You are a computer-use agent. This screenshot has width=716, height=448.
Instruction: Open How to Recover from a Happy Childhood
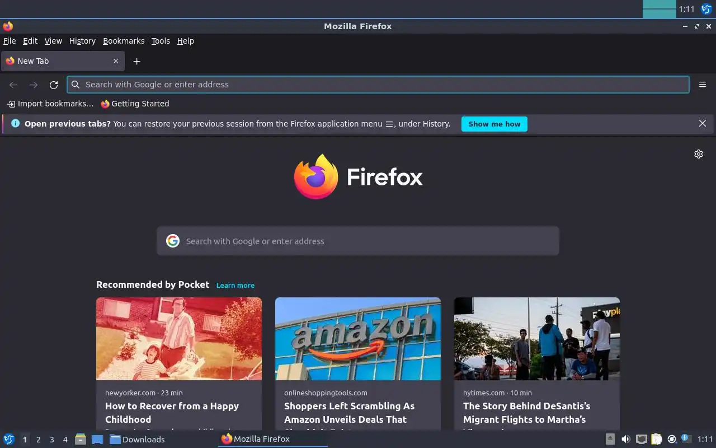172,413
